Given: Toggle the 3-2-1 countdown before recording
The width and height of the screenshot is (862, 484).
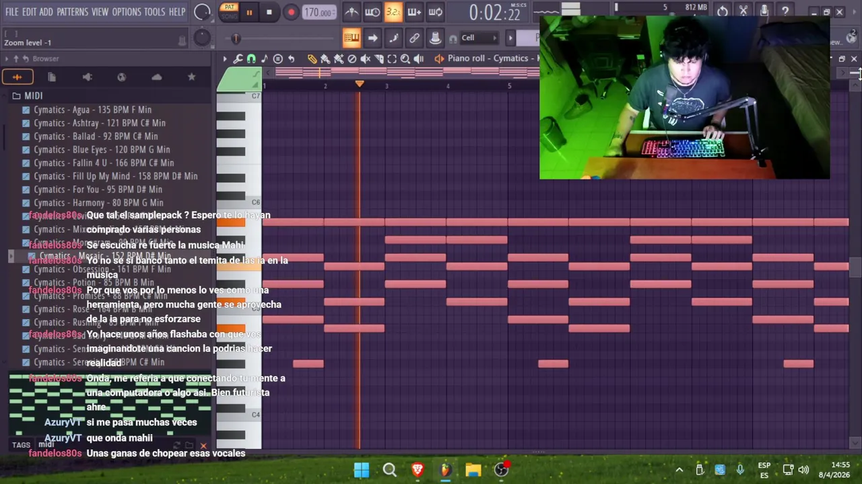Looking at the screenshot, I should click(x=393, y=11).
